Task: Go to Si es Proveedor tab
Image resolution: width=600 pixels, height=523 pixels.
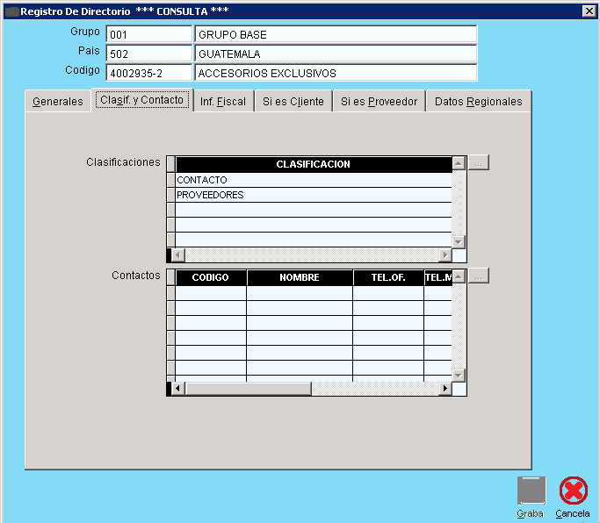Action: [x=379, y=102]
